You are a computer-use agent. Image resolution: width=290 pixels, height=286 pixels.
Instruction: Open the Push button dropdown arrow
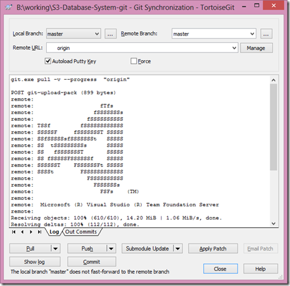[111, 249]
